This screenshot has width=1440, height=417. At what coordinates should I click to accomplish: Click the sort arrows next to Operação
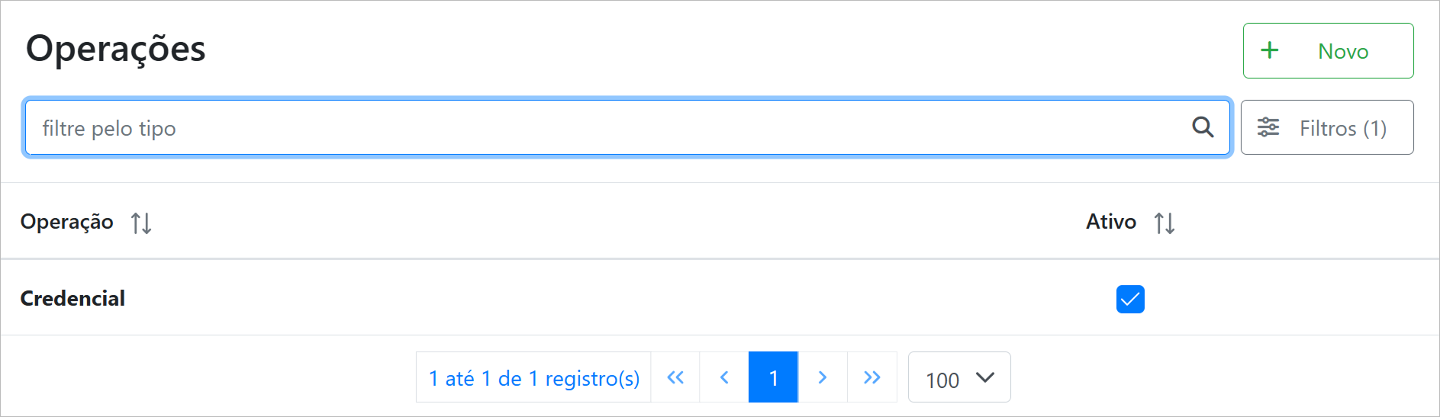141,223
